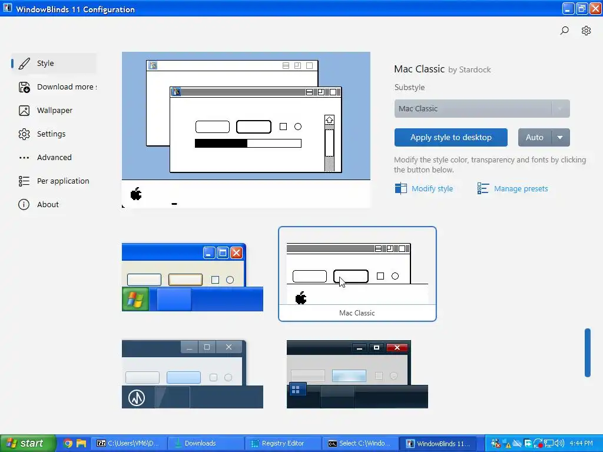
Task: Click Apply style to desktop button
Action: point(450,137)
